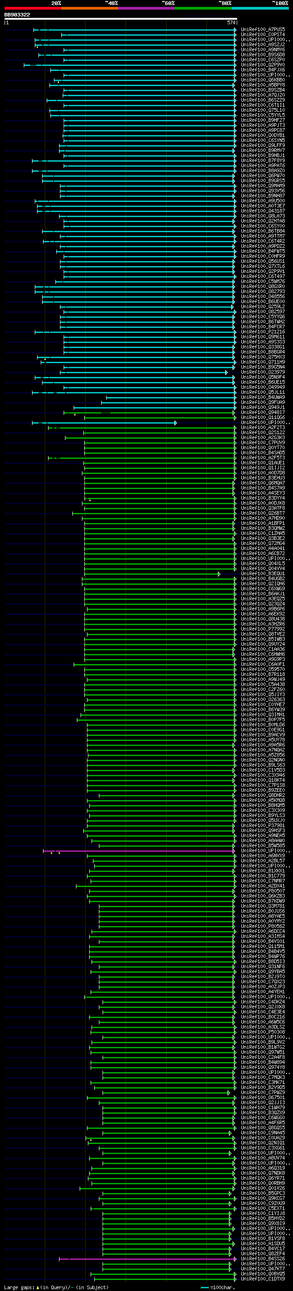Image resolution: width=293 pixels, height=1291 pixels.
Task: Select UniRef100_C6T1I1 label
Action: (x=263, y=105)
